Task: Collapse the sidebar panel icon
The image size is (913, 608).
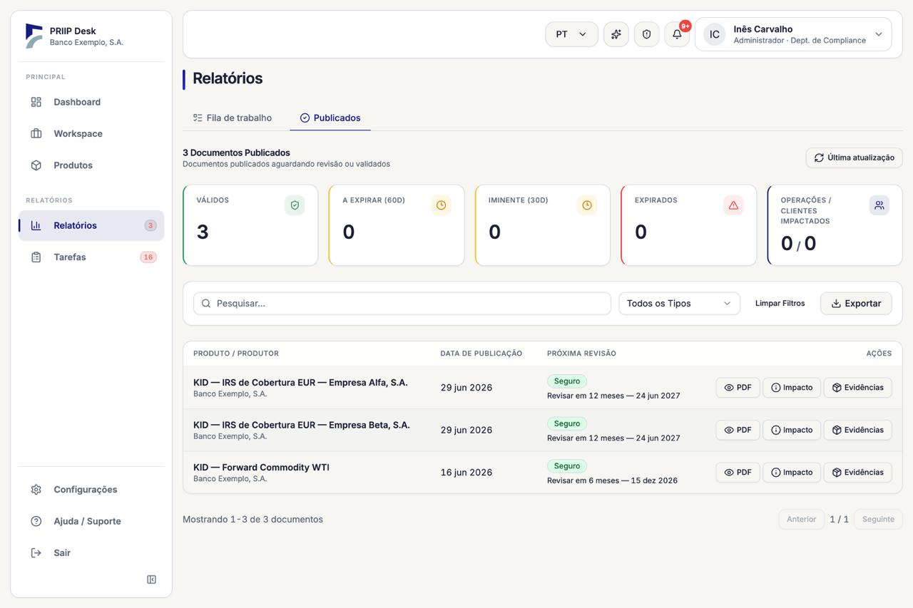Action: pos(151,579)
